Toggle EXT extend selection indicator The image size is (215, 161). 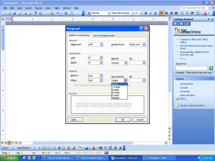pyautogui.click(x=92, y=153)
